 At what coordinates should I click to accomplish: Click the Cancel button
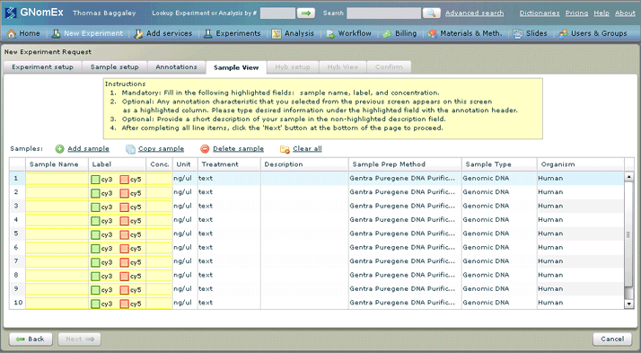click(x=612, y=340)
